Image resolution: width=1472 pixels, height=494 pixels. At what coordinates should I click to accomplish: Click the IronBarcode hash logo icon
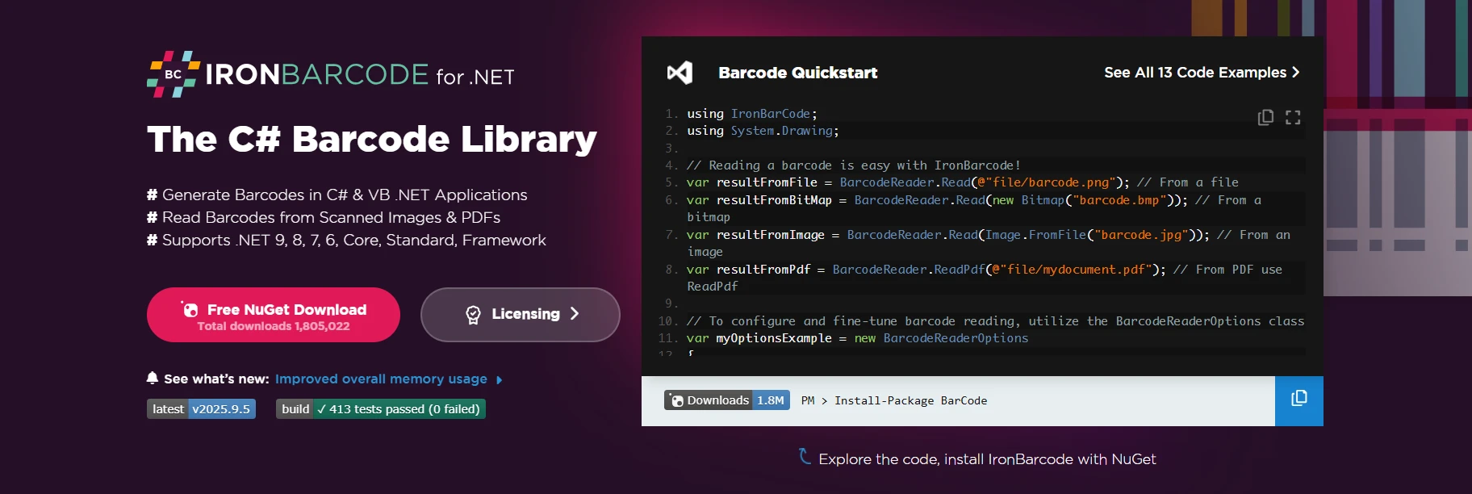pyautogui.click(x=173, y=74)
